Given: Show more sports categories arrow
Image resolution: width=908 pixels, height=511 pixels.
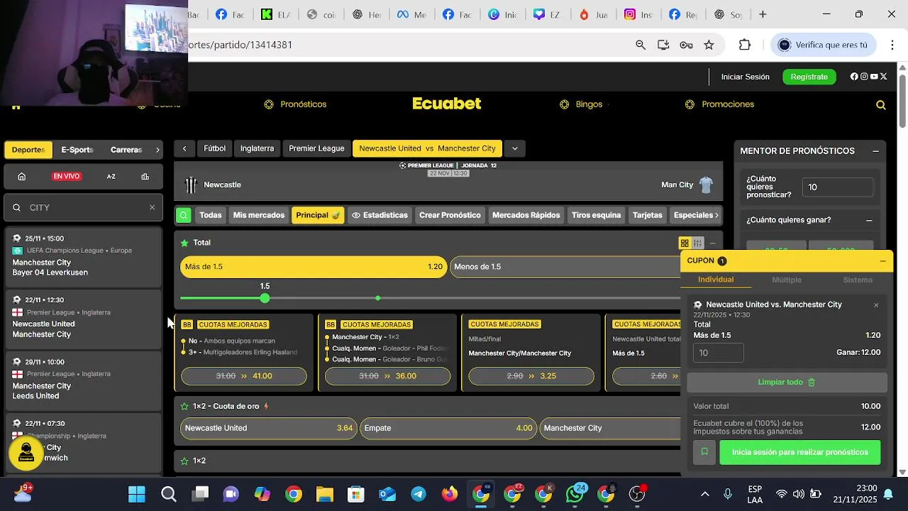Looking at the screenshot, I should coord(157,150).
